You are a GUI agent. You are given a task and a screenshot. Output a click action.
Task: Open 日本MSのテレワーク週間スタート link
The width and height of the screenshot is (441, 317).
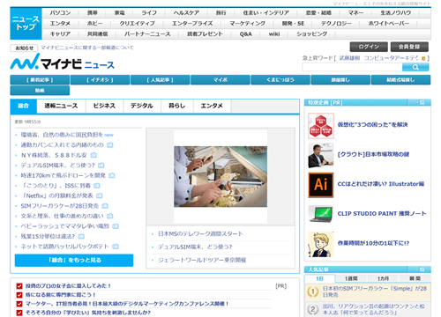[x=201, y=234]
